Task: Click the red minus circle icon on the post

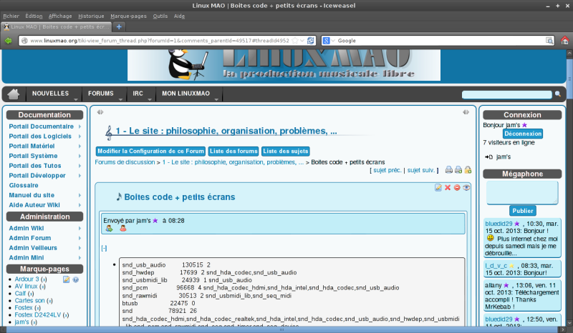Action: tap(457, 187)
